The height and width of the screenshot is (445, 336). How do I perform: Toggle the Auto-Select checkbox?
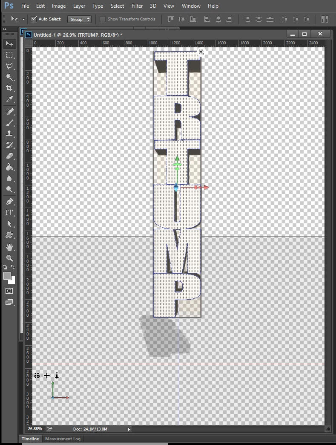tap(34, 19)
